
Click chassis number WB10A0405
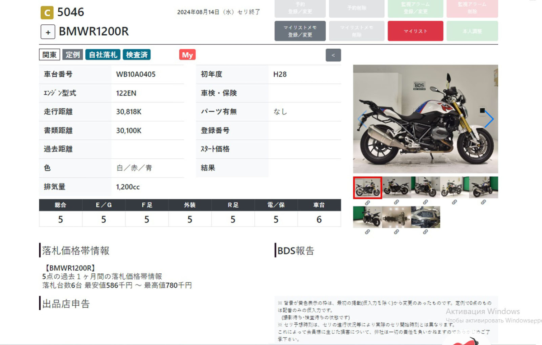click(x=136, y=74)
